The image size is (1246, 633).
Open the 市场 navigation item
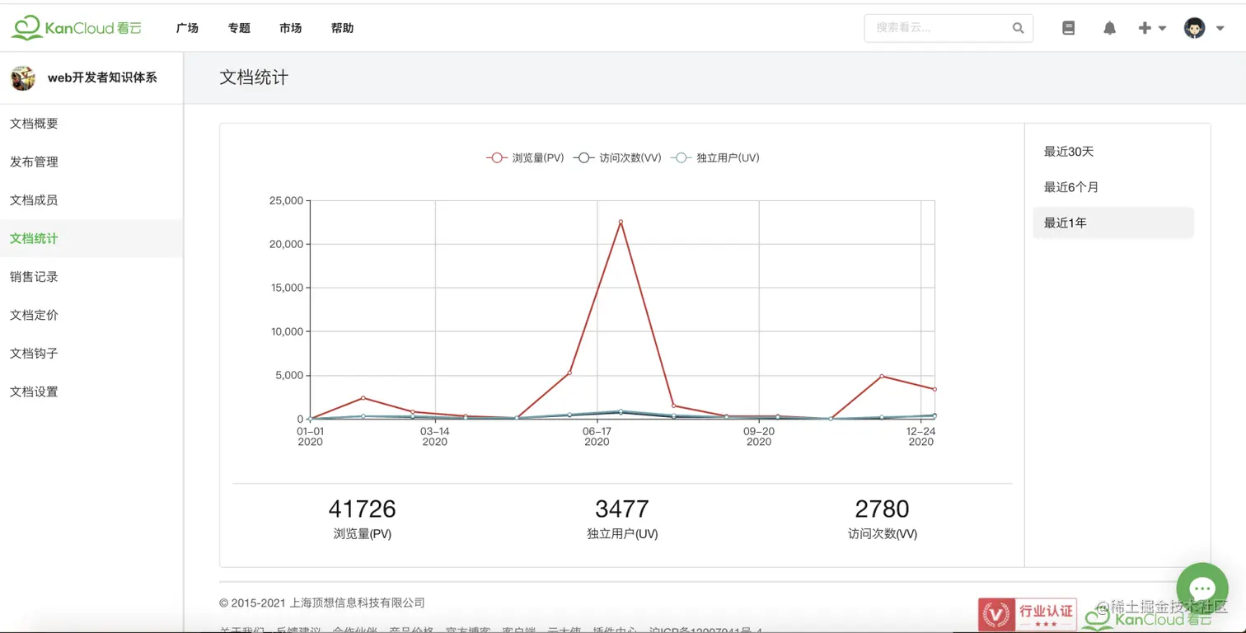coord(290,28)
